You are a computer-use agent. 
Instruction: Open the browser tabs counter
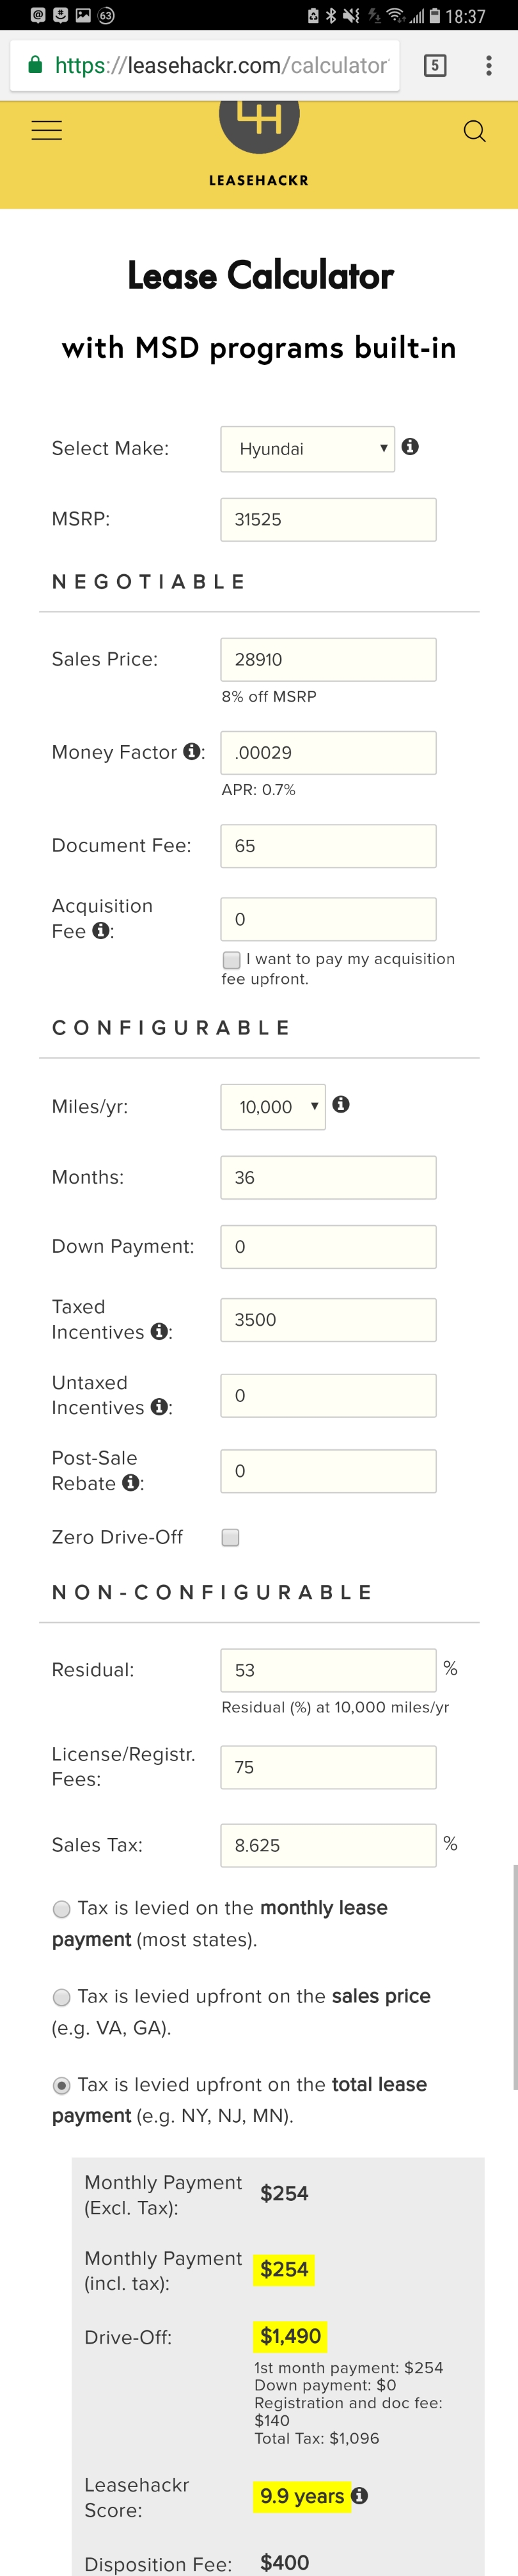tap(435, 66)
